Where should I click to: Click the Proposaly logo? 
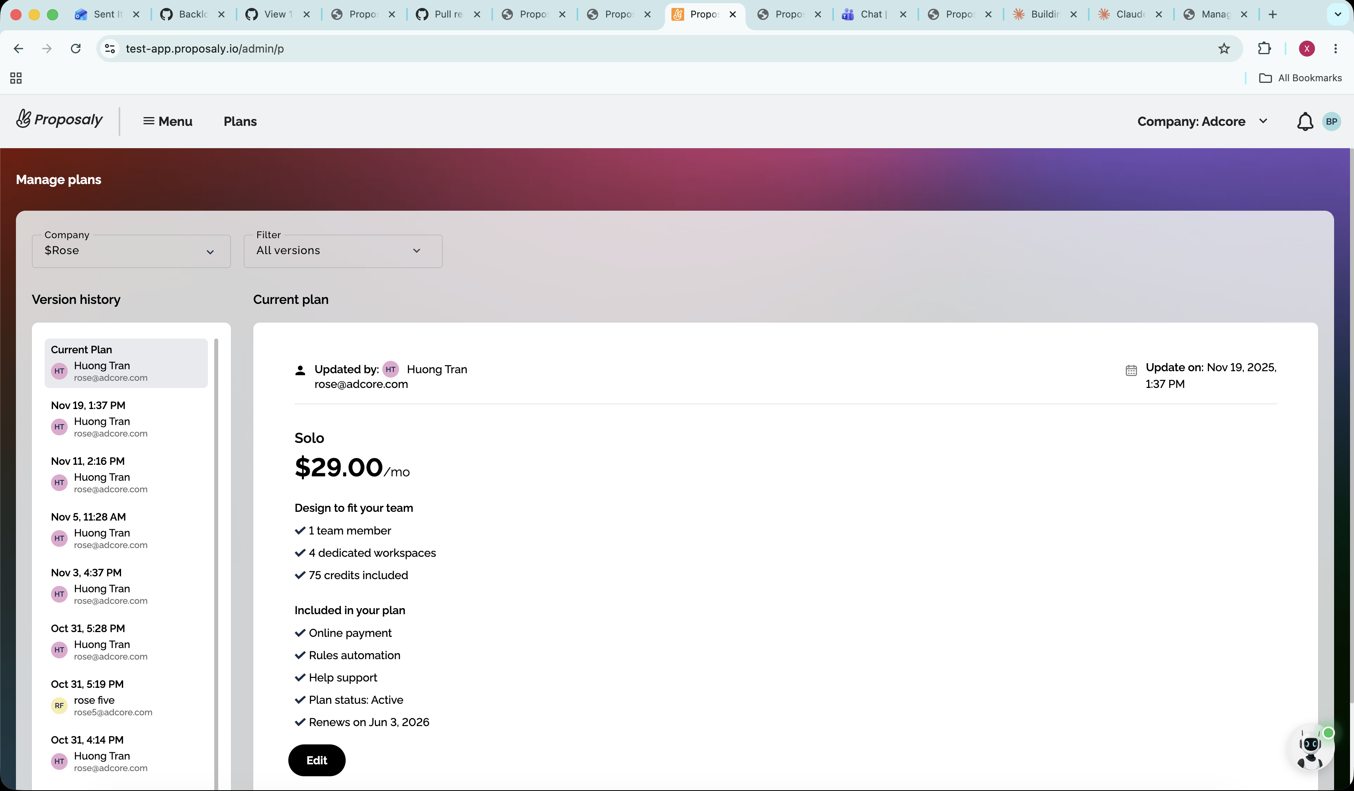(x=59, y=119)
